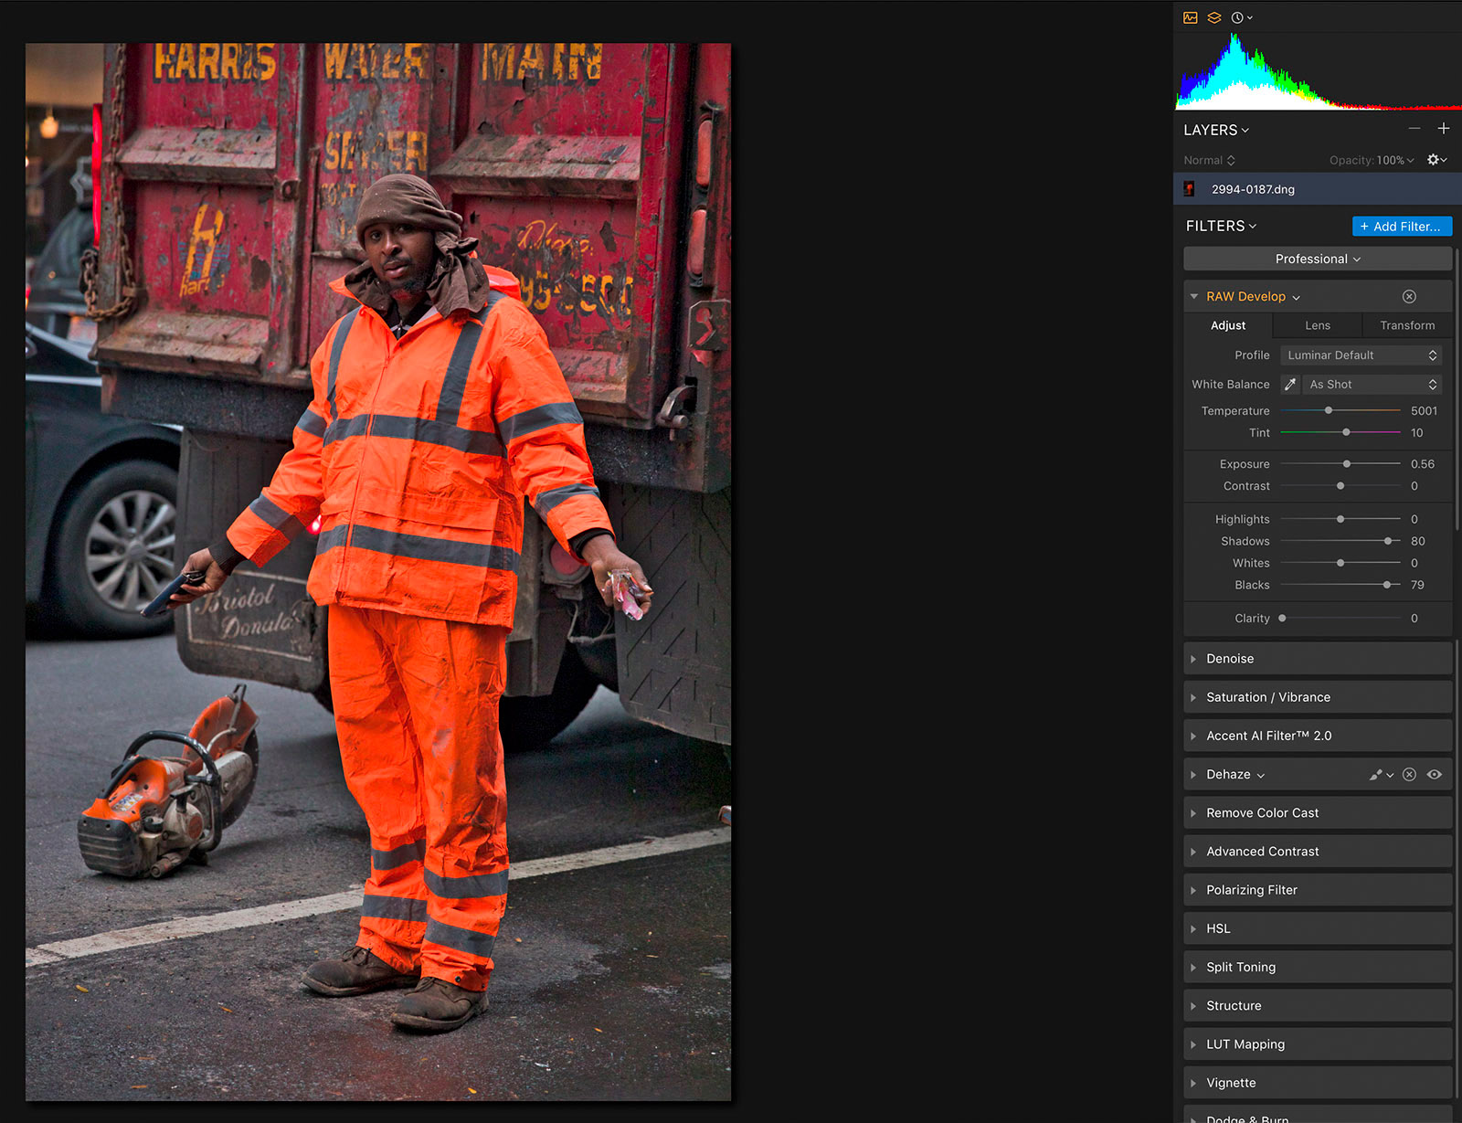This screenshot has height=1123, width=1462.
Task: Switch to the Lens tab
Action: click(1318, 326)
